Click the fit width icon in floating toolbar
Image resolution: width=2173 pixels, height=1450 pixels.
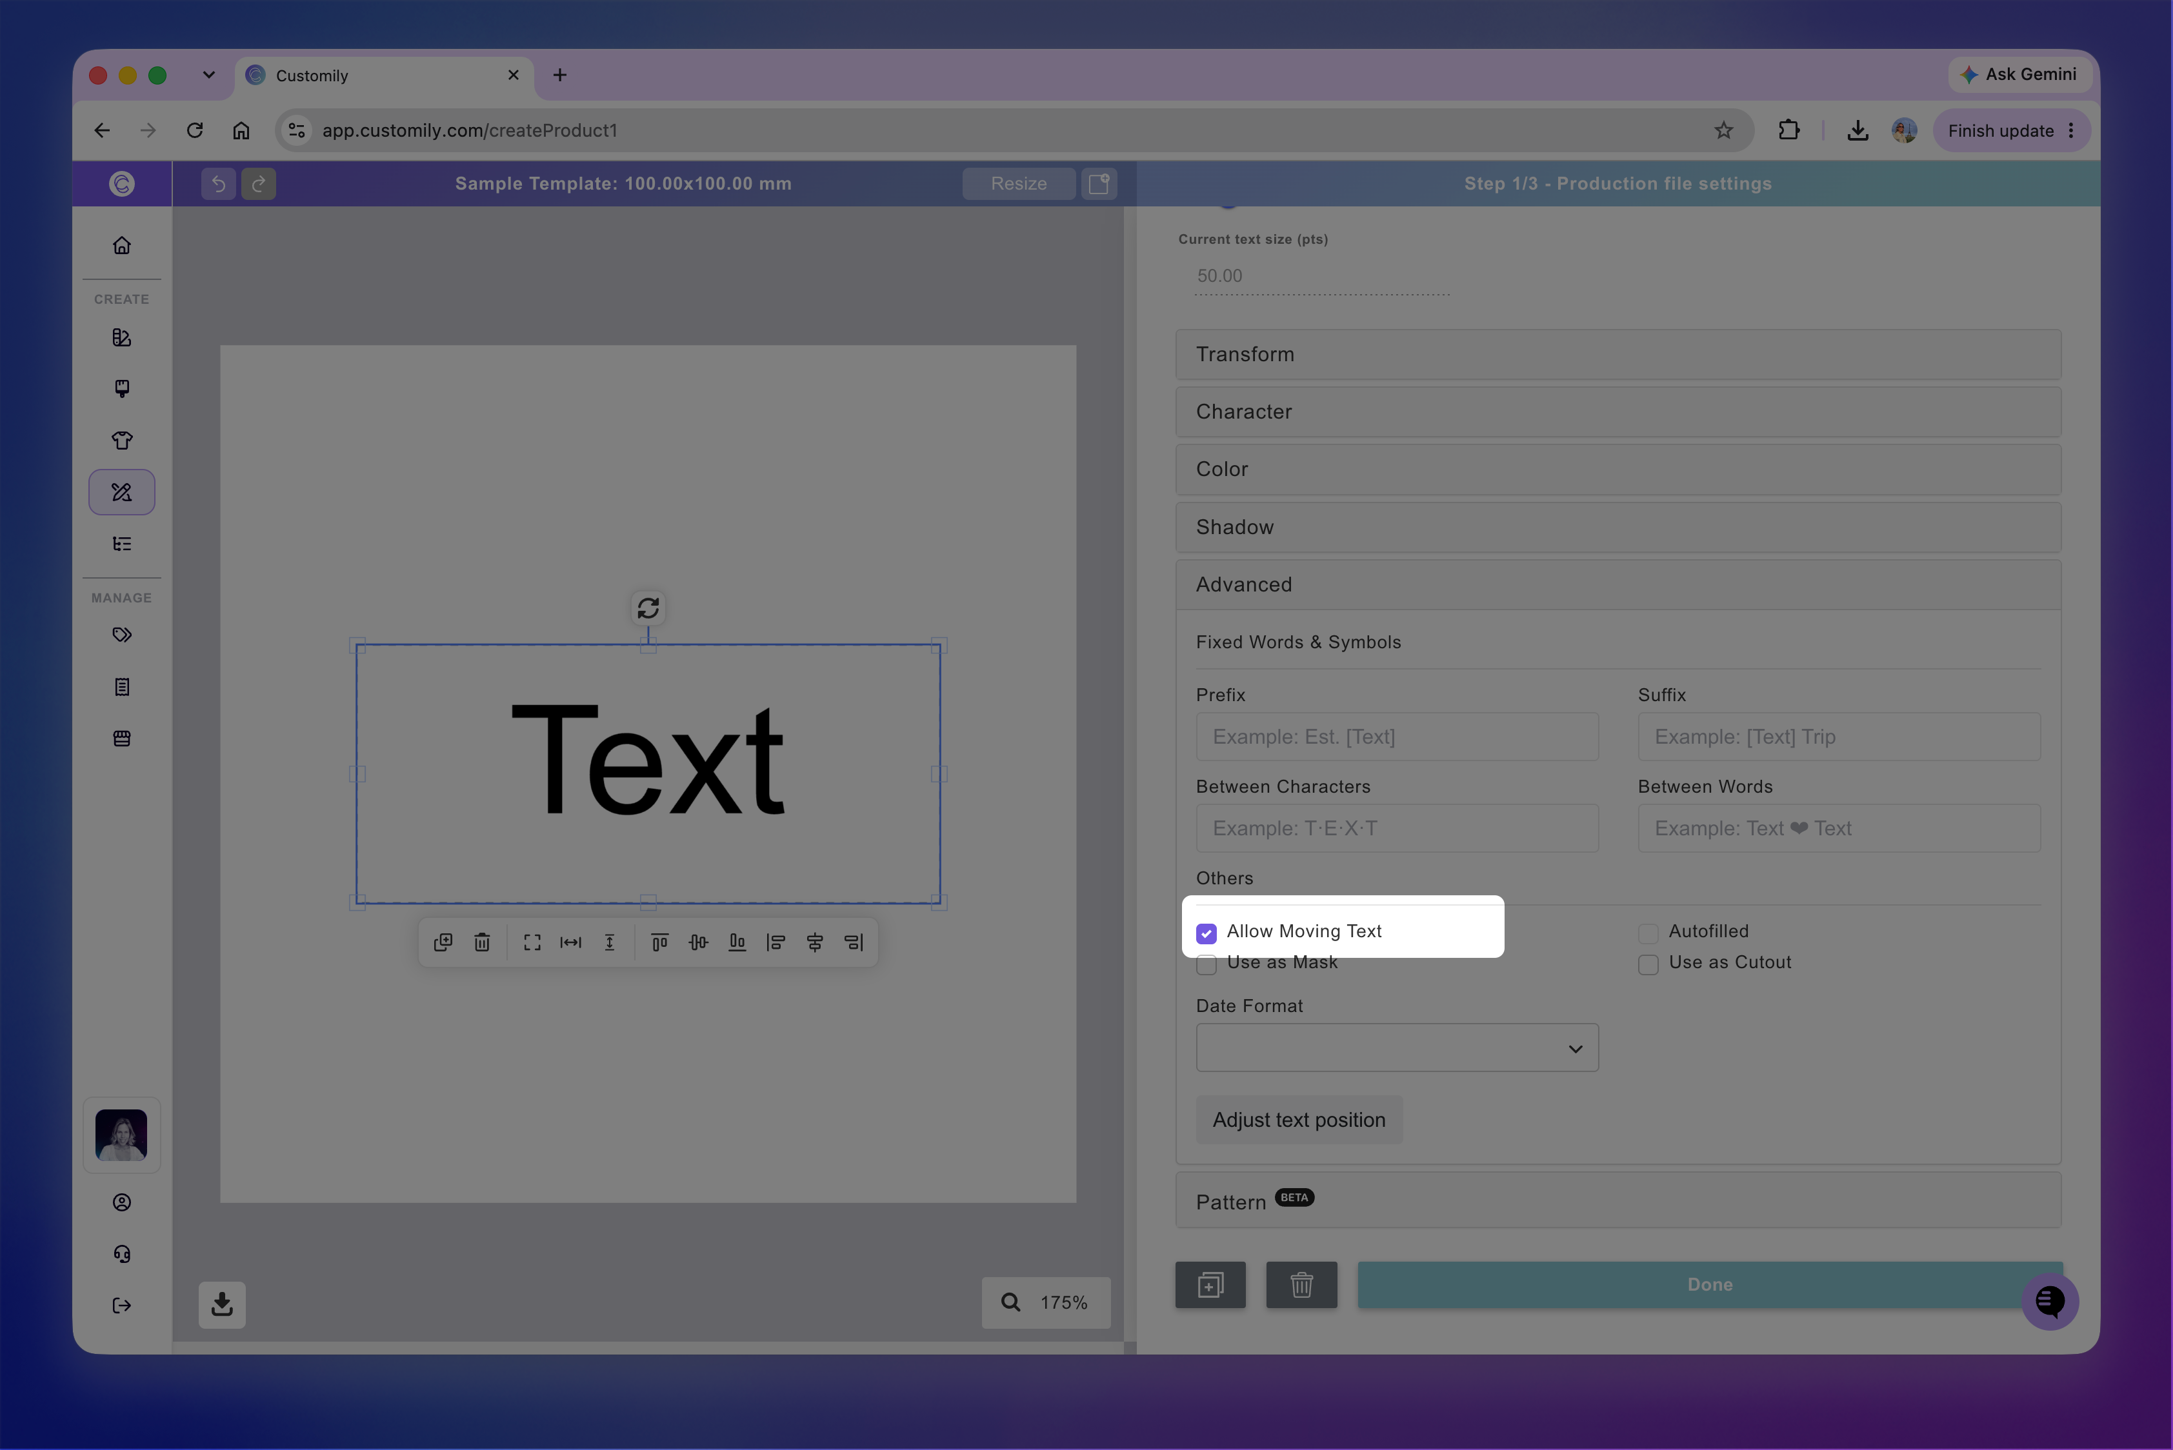pos(571,942)
